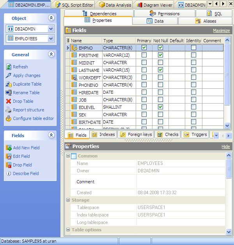The height and width of the screenshot is (245, 234).
Task: Click the Duplicate Table icon
Action: coord(9,84)
